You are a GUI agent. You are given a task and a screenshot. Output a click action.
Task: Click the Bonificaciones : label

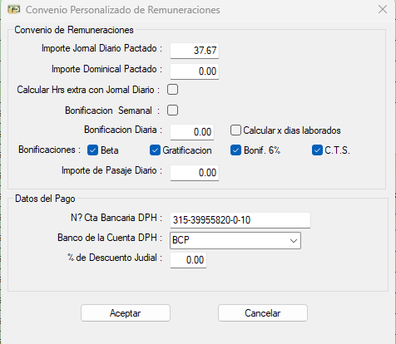click(49, 150)
